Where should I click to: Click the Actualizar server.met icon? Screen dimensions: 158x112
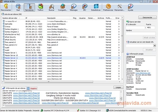128,42
